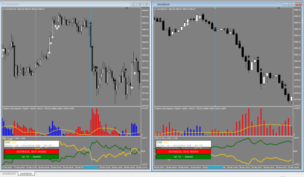Image resolution: width=304 pixels, height=177 pixels.
Task: Click highlighted cyan time label on M1 time scale
Action: (215, 167)
